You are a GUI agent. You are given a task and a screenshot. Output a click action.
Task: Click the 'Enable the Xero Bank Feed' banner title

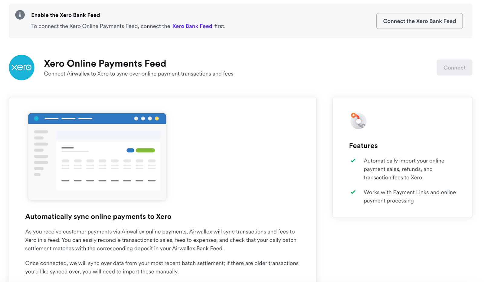(66, 15)
